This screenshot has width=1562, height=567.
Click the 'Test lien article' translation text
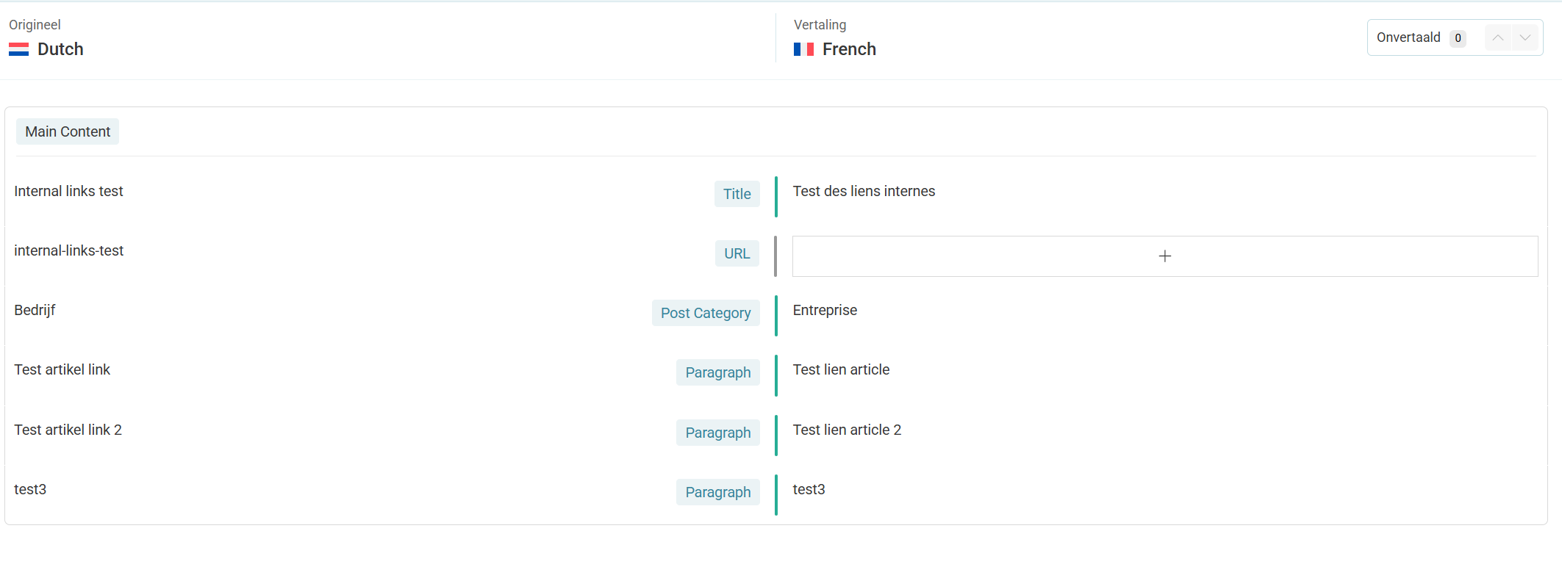(x=841, y=369)
